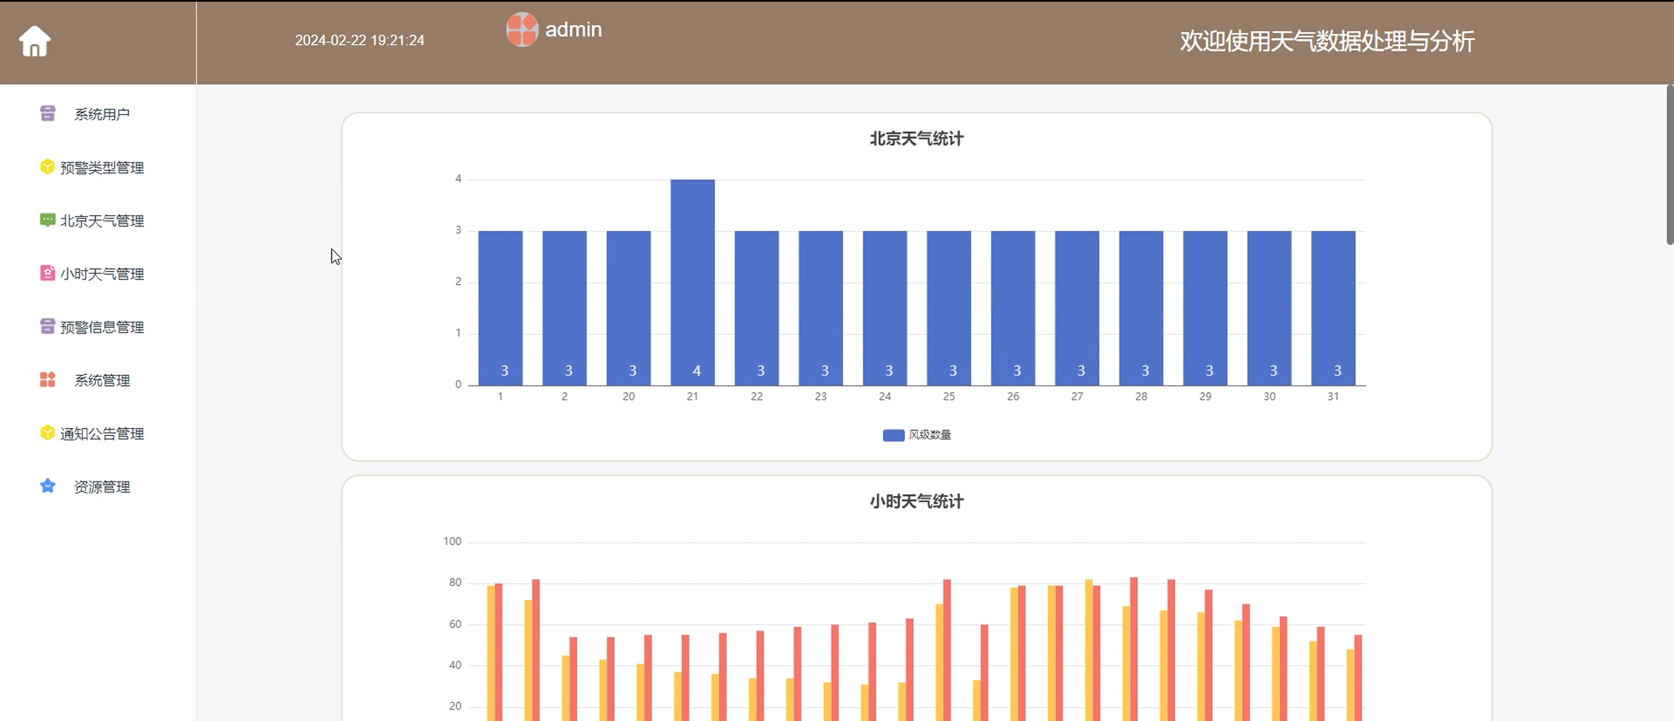Click the bar for day 28
The width and height of the screenshot is (1674, 721).
pyautogui.click(x=1141, y=308)
